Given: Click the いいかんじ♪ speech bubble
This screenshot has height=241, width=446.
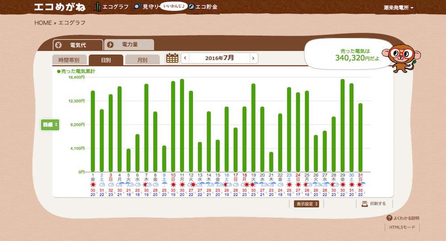Looking at the screenshot, I should 173,6.
